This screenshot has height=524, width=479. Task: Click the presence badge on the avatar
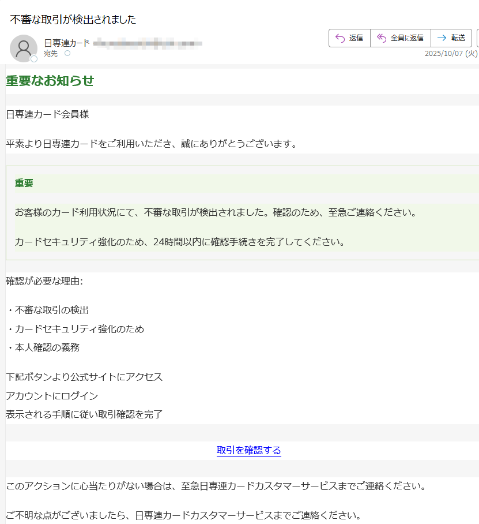[33, 58]
